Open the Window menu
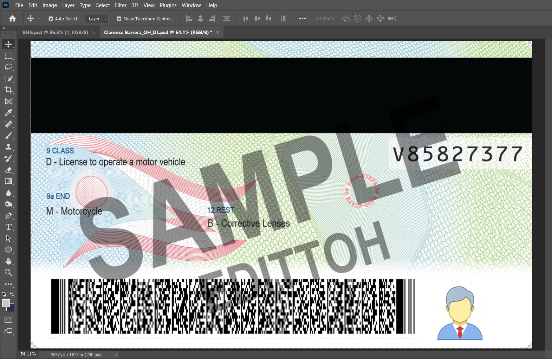The height and width of the screenshot is (359, 552). (x=191, y=5)
